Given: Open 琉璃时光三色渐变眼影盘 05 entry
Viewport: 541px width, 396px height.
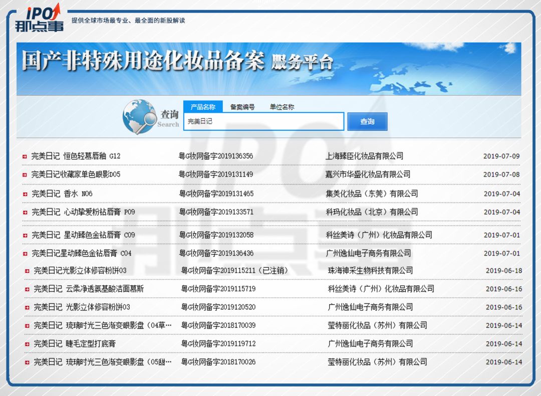Looking at the screenshot, I should (103, 362).
